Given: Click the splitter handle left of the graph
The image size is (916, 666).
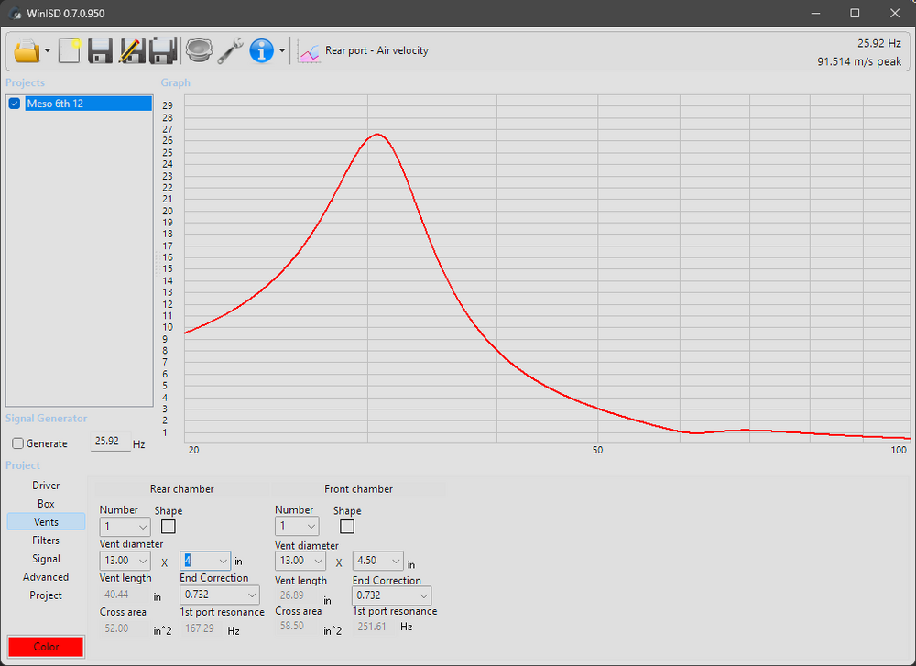Looking at the screenshot, I should [157, 263].
